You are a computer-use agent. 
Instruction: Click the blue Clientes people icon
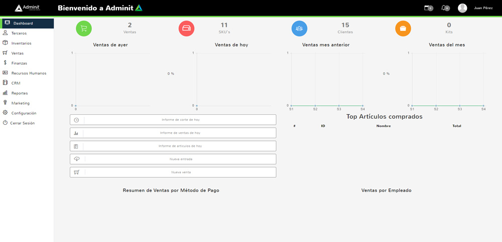(x=299, y=29)
